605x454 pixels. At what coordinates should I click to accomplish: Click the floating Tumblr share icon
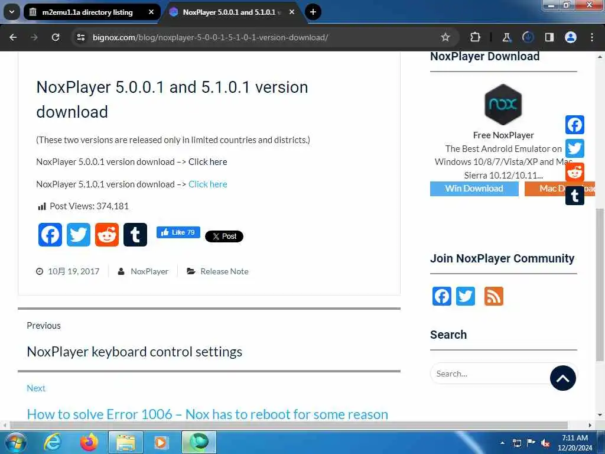tap(574, 196)
